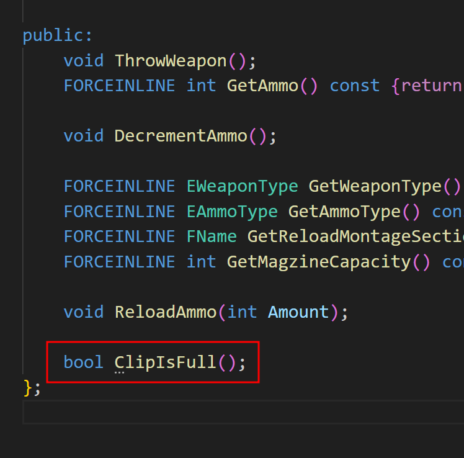Click the closing brace of the class
This screenshot has height=458, width=464.
click(27, 388)
